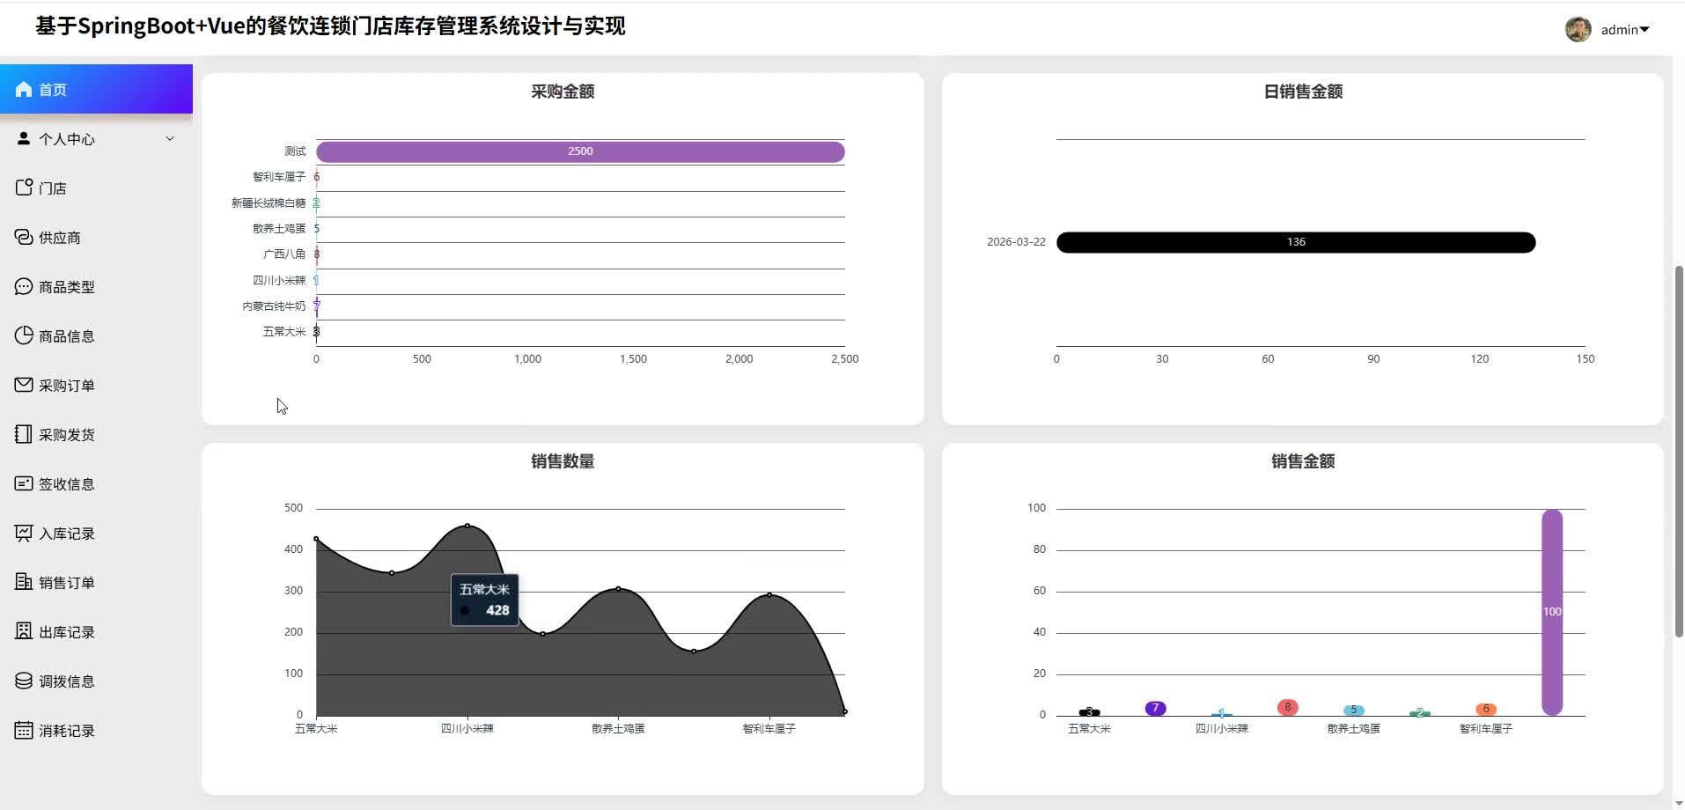Go to the 首页 menu item
The width and height of the screenshot is (1685, 810).
96,89
